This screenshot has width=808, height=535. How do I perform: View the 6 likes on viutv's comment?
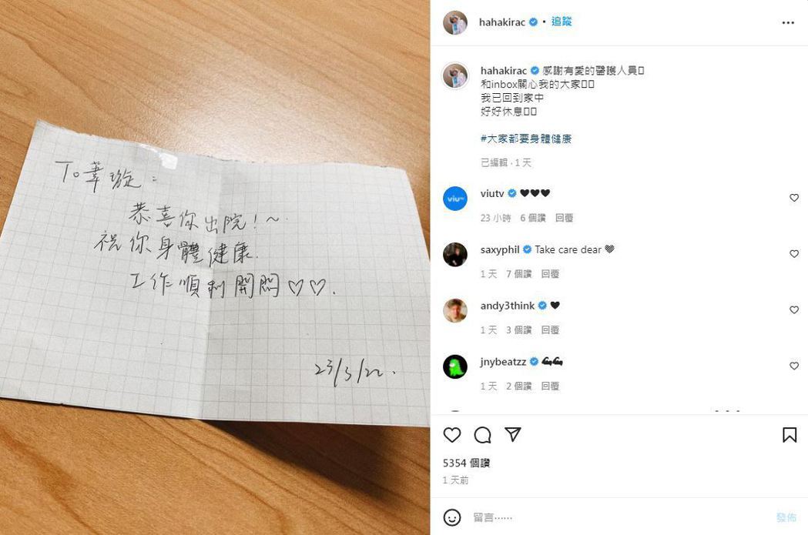click(532, 218)
